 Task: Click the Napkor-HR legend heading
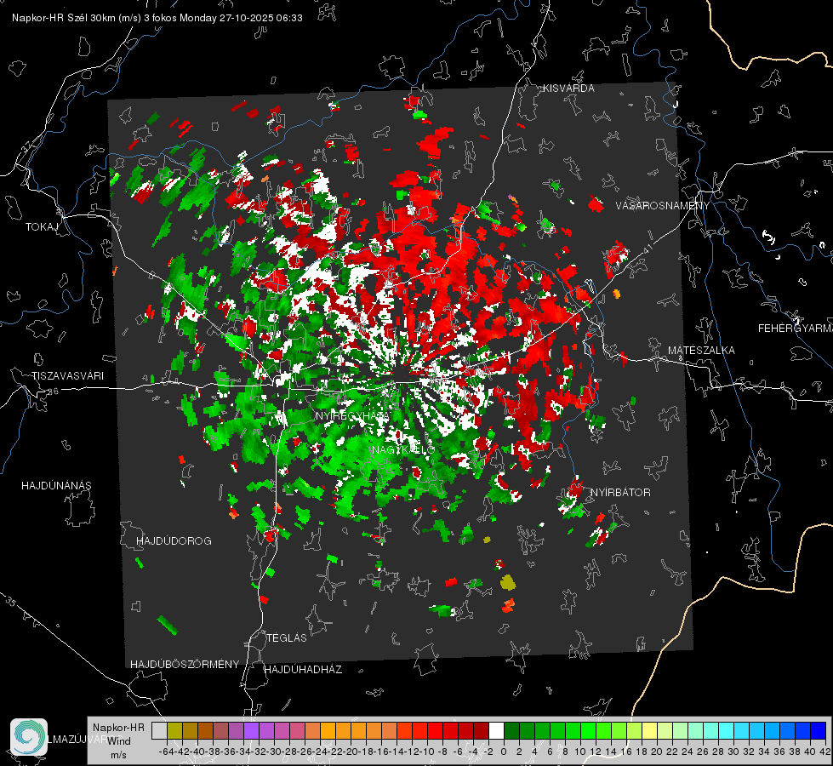pyautogui.click(x=118, y=728)
